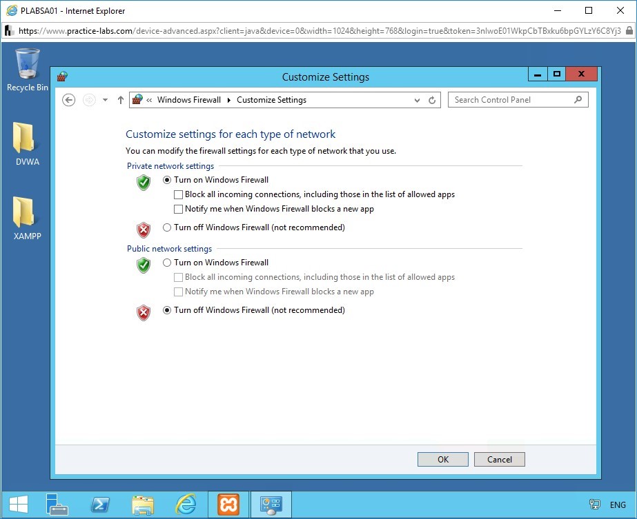Open recent locations dropdown beside Forward arrow

(x=105, y=100)
